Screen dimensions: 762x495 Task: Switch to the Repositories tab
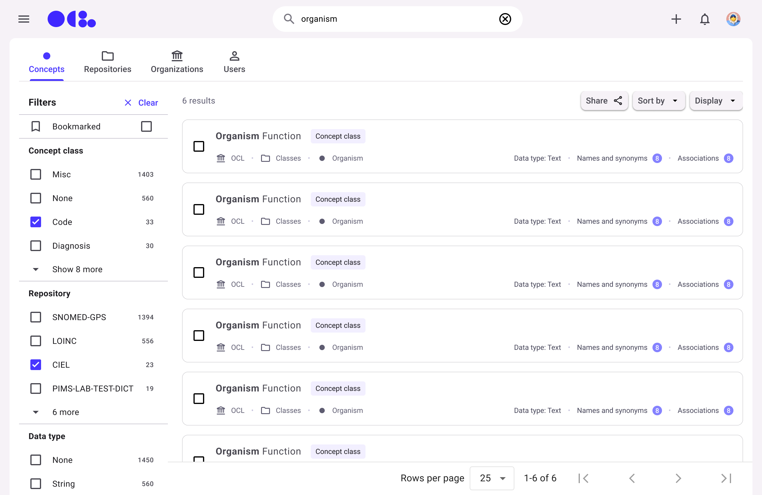[107, 62]
